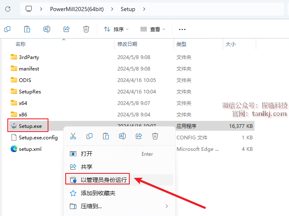
Task: Click Rename icon in context menu
Action: pyautogui.click(x=122, y=136)
